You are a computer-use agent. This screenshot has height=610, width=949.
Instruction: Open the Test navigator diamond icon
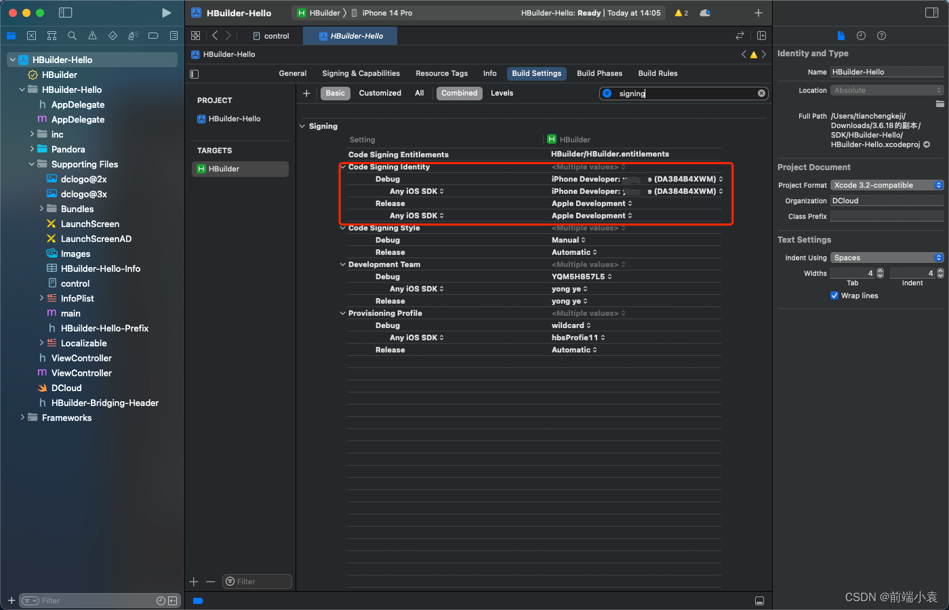113,36
